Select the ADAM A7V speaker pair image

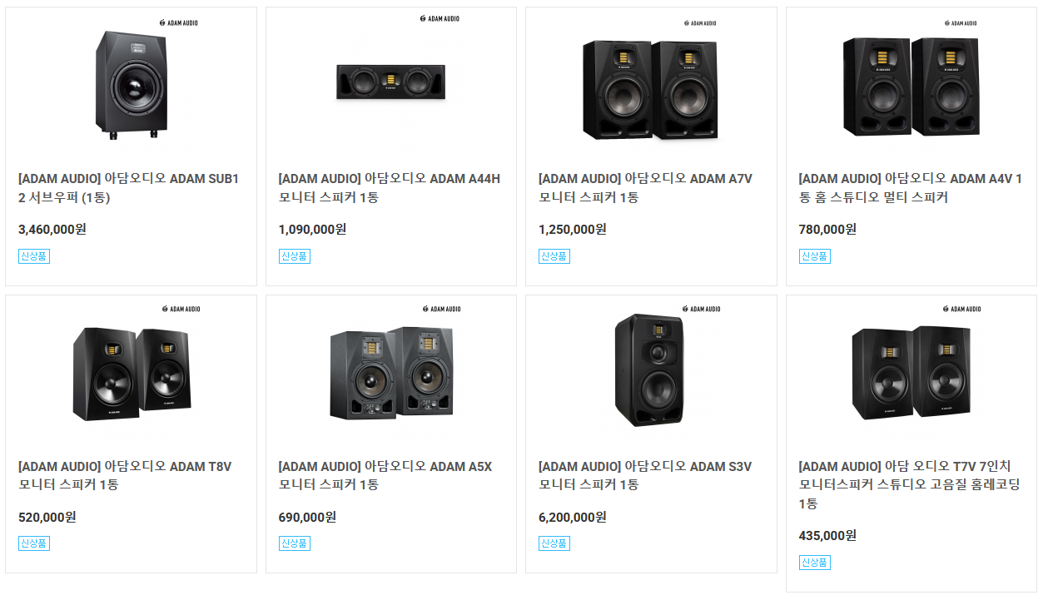coord(650,90)
